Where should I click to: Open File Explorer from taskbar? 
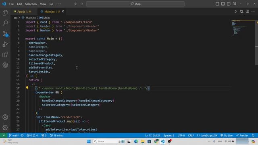click(x=142, y=141)
